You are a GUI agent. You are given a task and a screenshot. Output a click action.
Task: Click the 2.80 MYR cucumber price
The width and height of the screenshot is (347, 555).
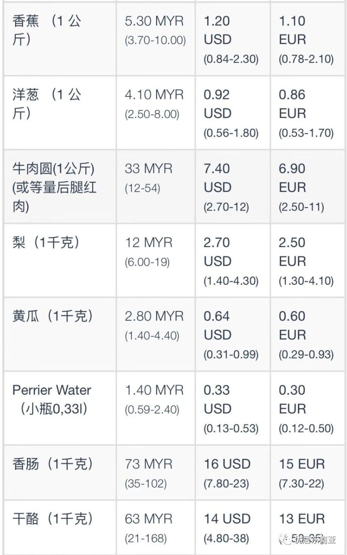coord(154,316)
